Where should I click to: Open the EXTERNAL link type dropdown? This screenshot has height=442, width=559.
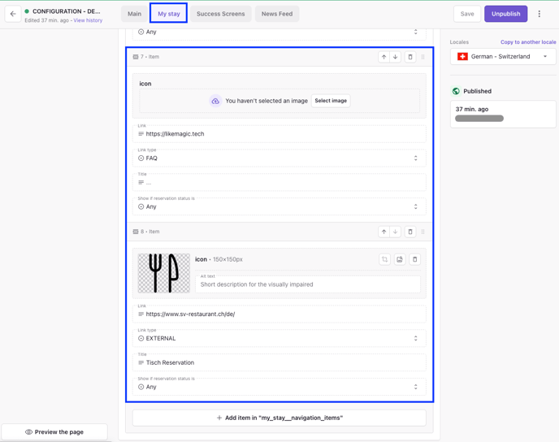click(279, 338)
